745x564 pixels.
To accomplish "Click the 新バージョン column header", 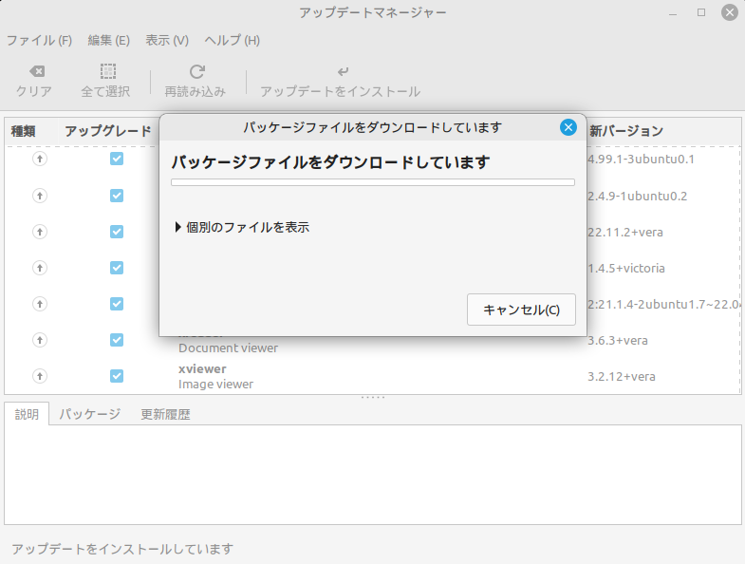I will tap(626, 131).
